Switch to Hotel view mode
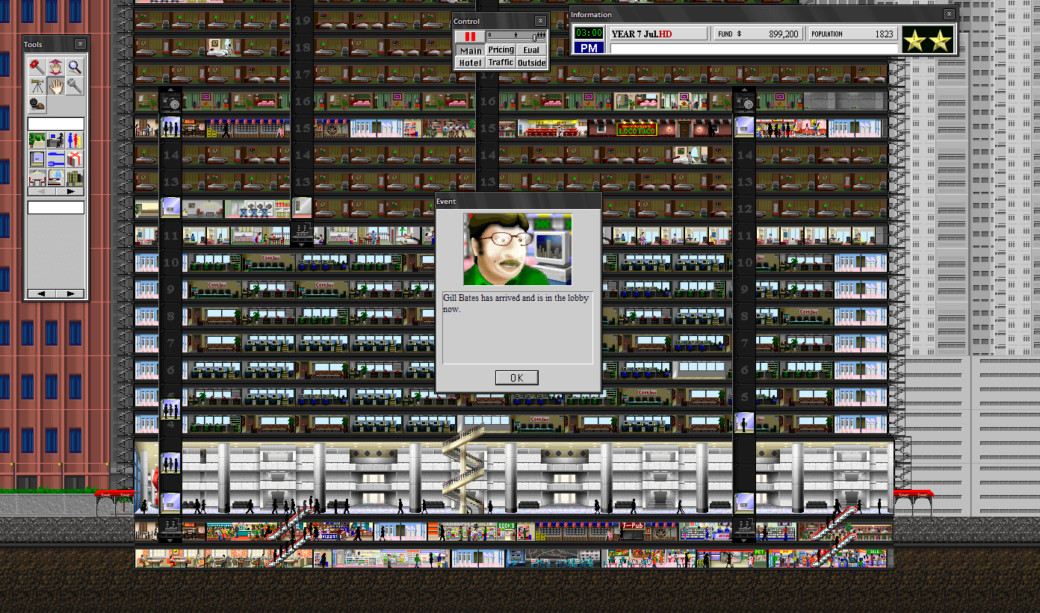This screenshot has height=613, width=1040. [x=470, y=63]
